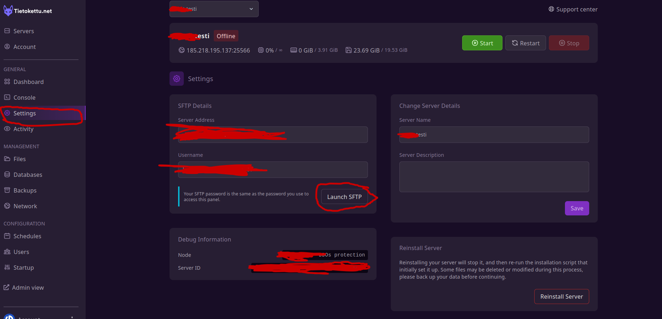This screenshot has height=319, width=662.
Task: Open the Support center link
Action: click(x=573, y=9)
